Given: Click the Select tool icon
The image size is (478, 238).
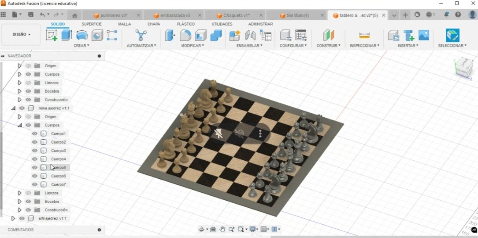Looking at the screenshot, I should [x=452, y=35].
